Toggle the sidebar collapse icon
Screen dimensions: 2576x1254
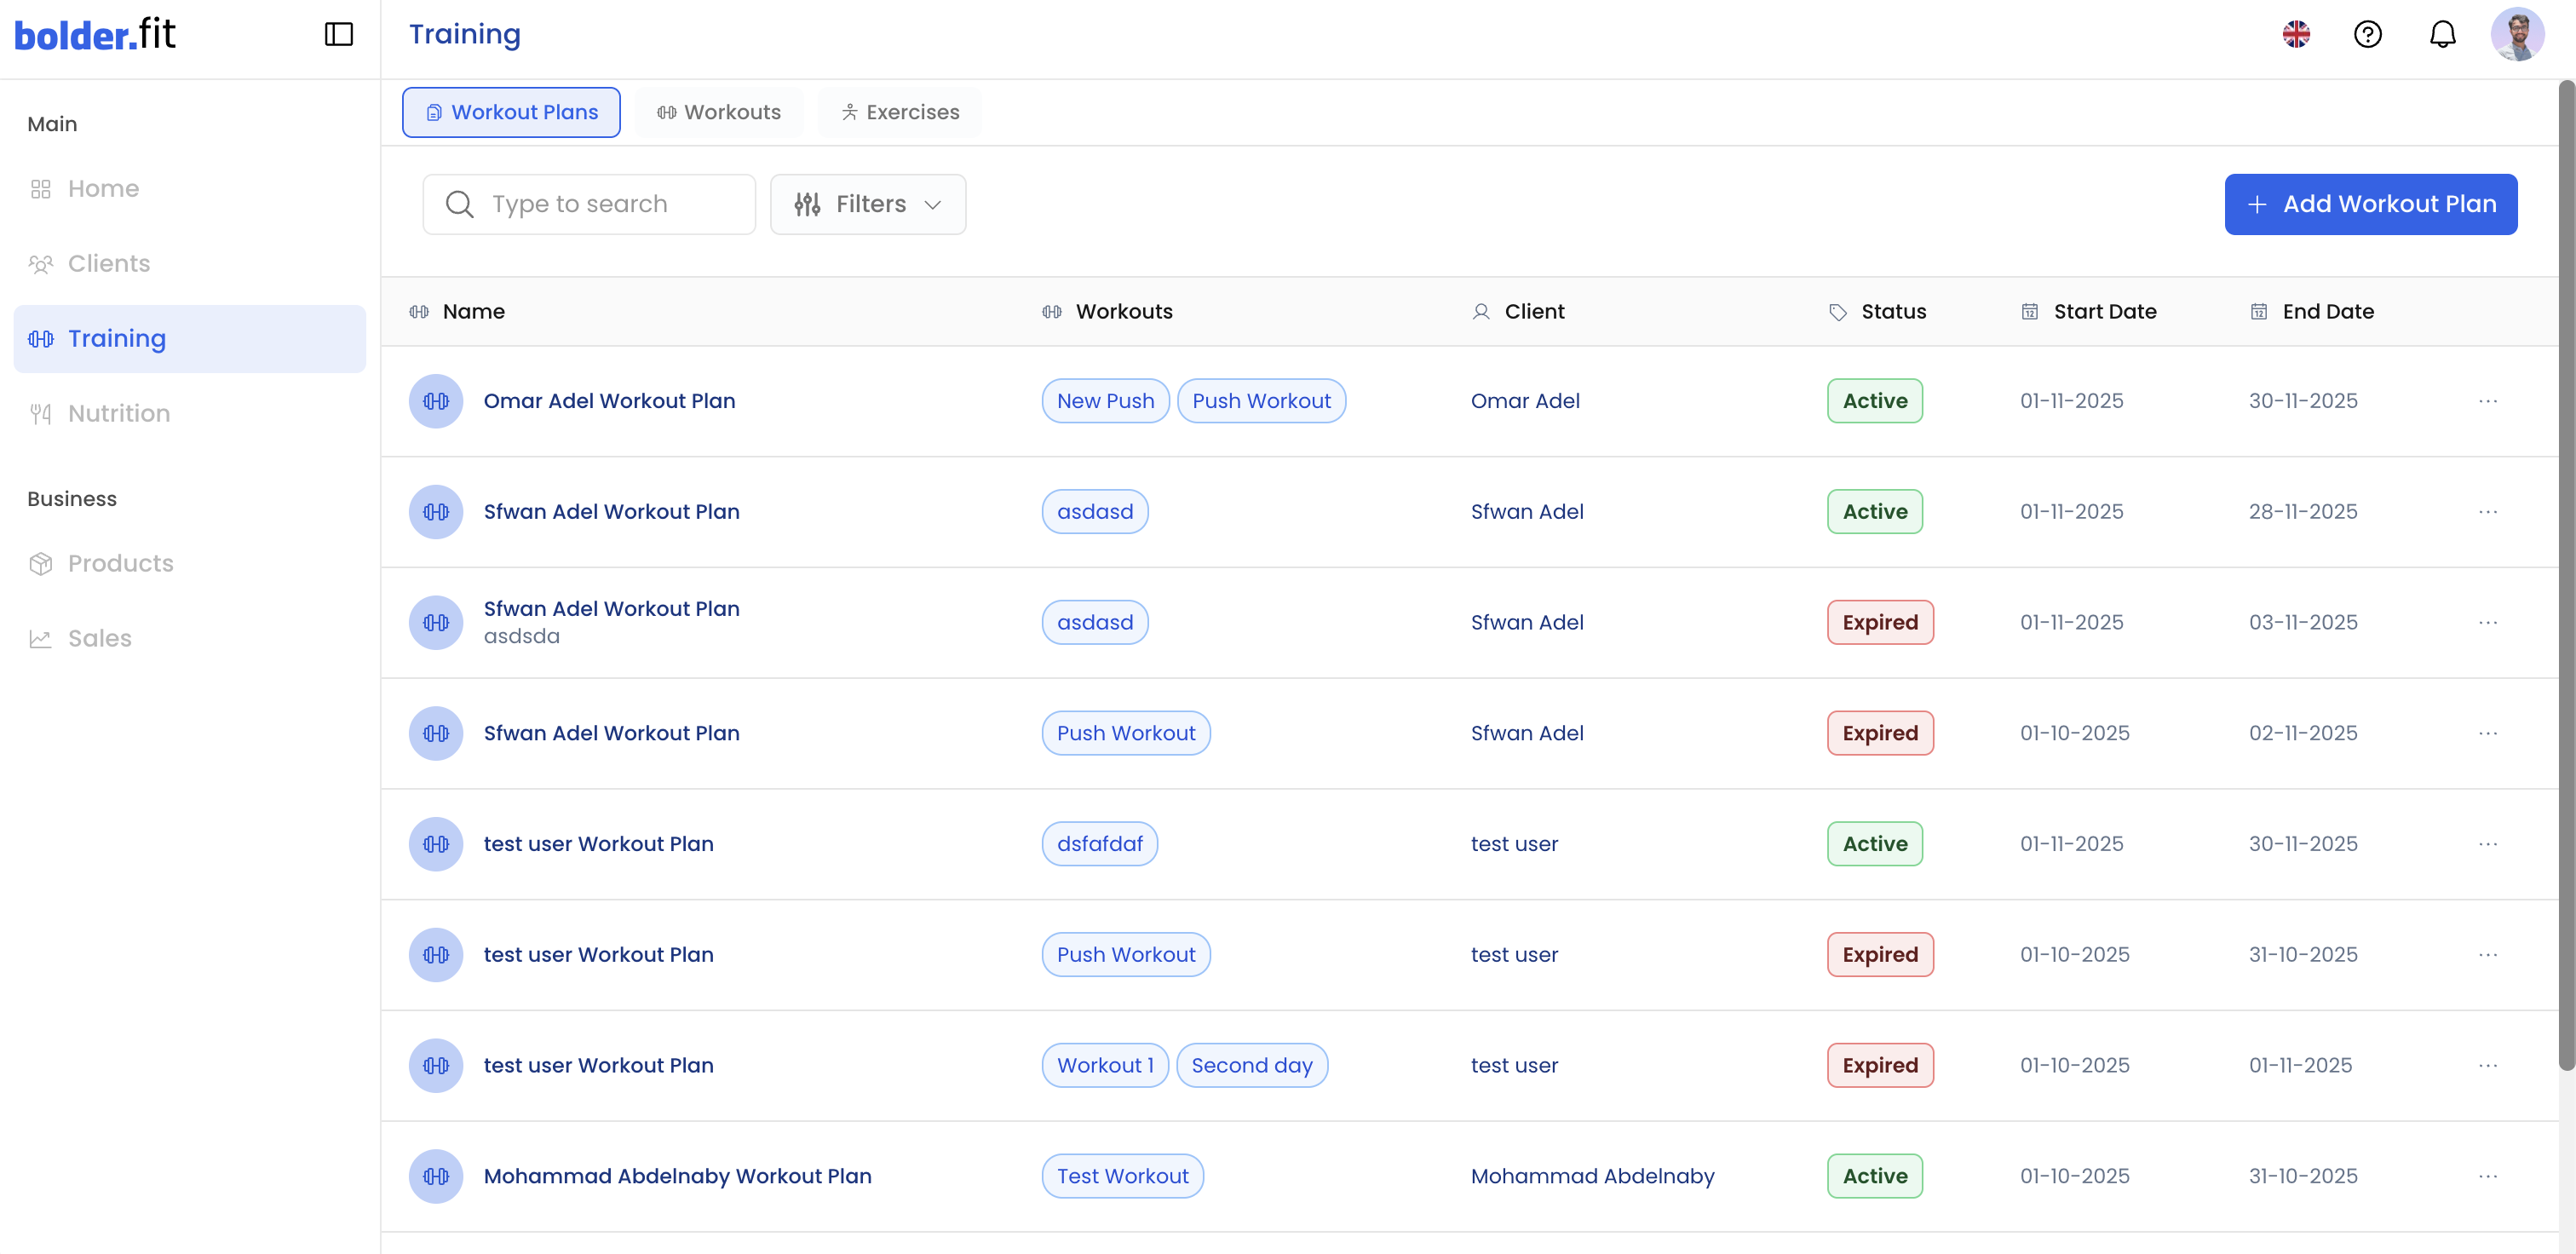pyautogui.click(x=339, y=34)
